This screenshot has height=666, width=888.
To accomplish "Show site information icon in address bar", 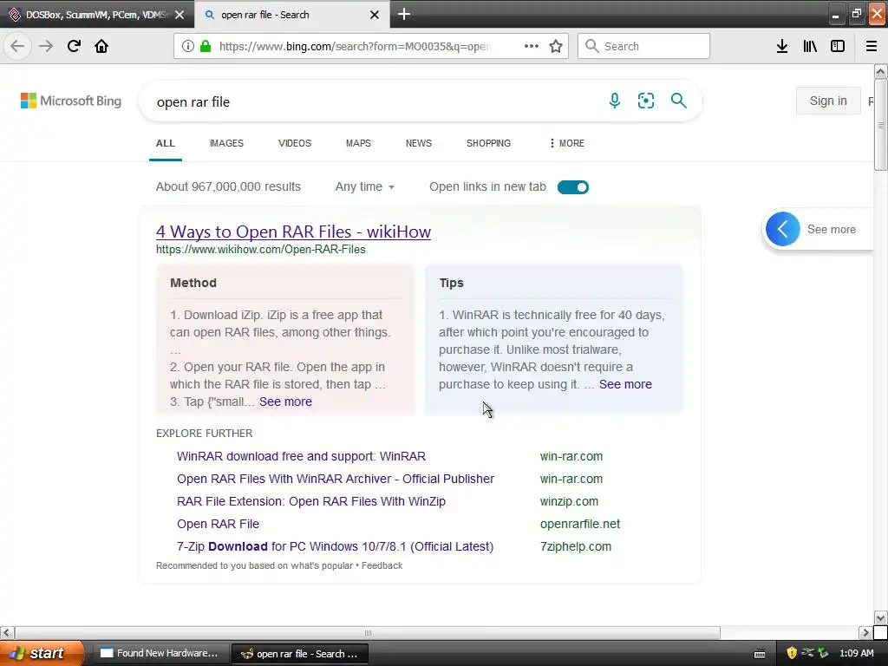I will click(x=188, y=46).
